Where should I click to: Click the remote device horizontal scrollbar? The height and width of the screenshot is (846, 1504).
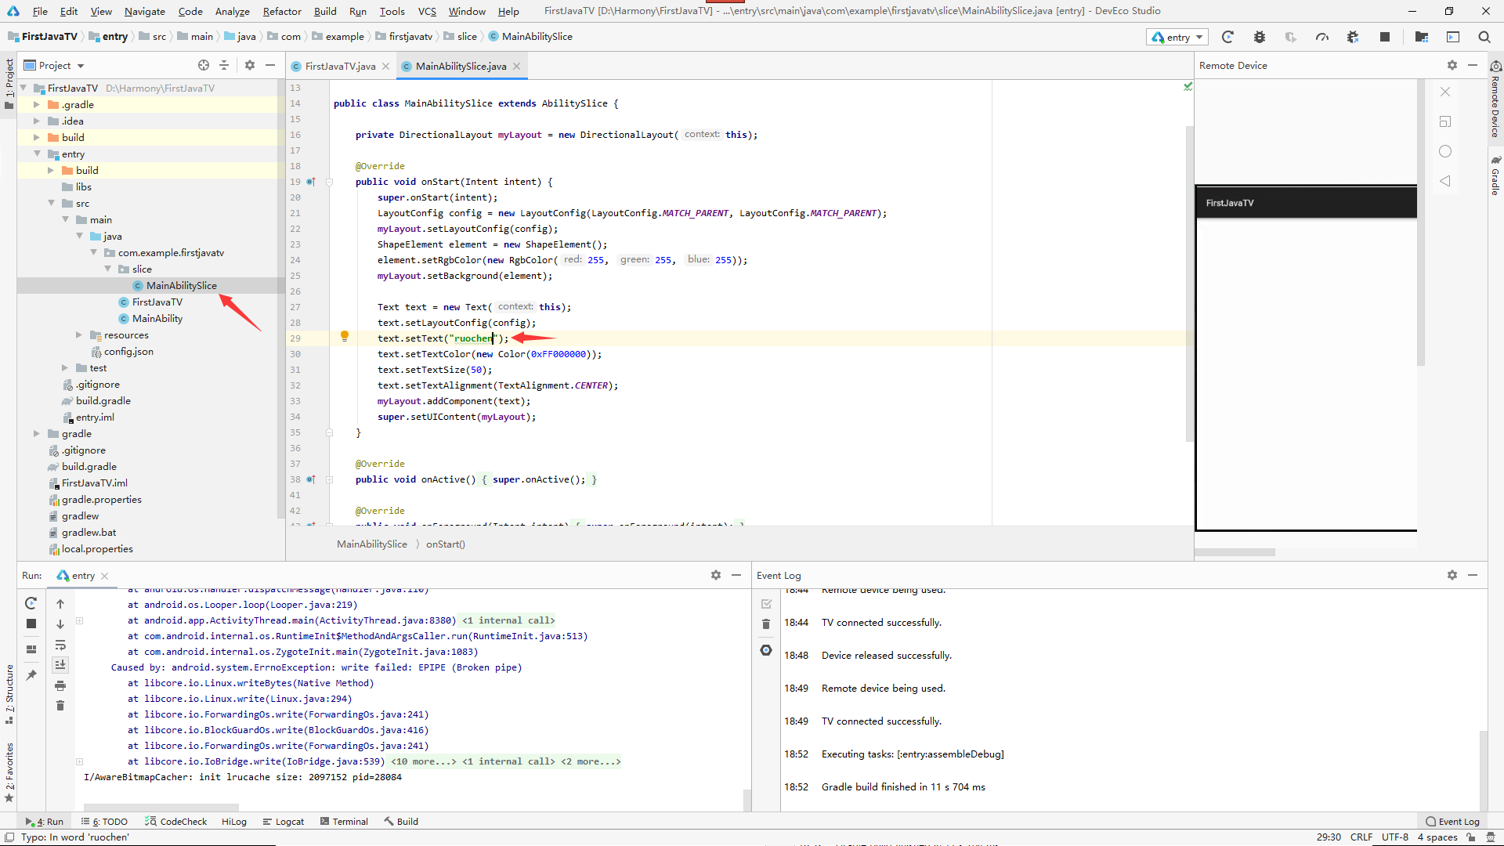coord(1235,552)
